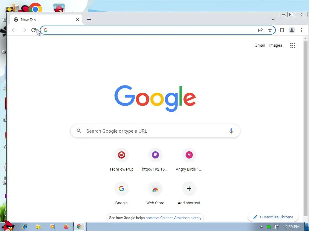The width and height of the screenshot is (309, 231).
Task: Open the Web Store shortcut
Action: click(155, 193)
